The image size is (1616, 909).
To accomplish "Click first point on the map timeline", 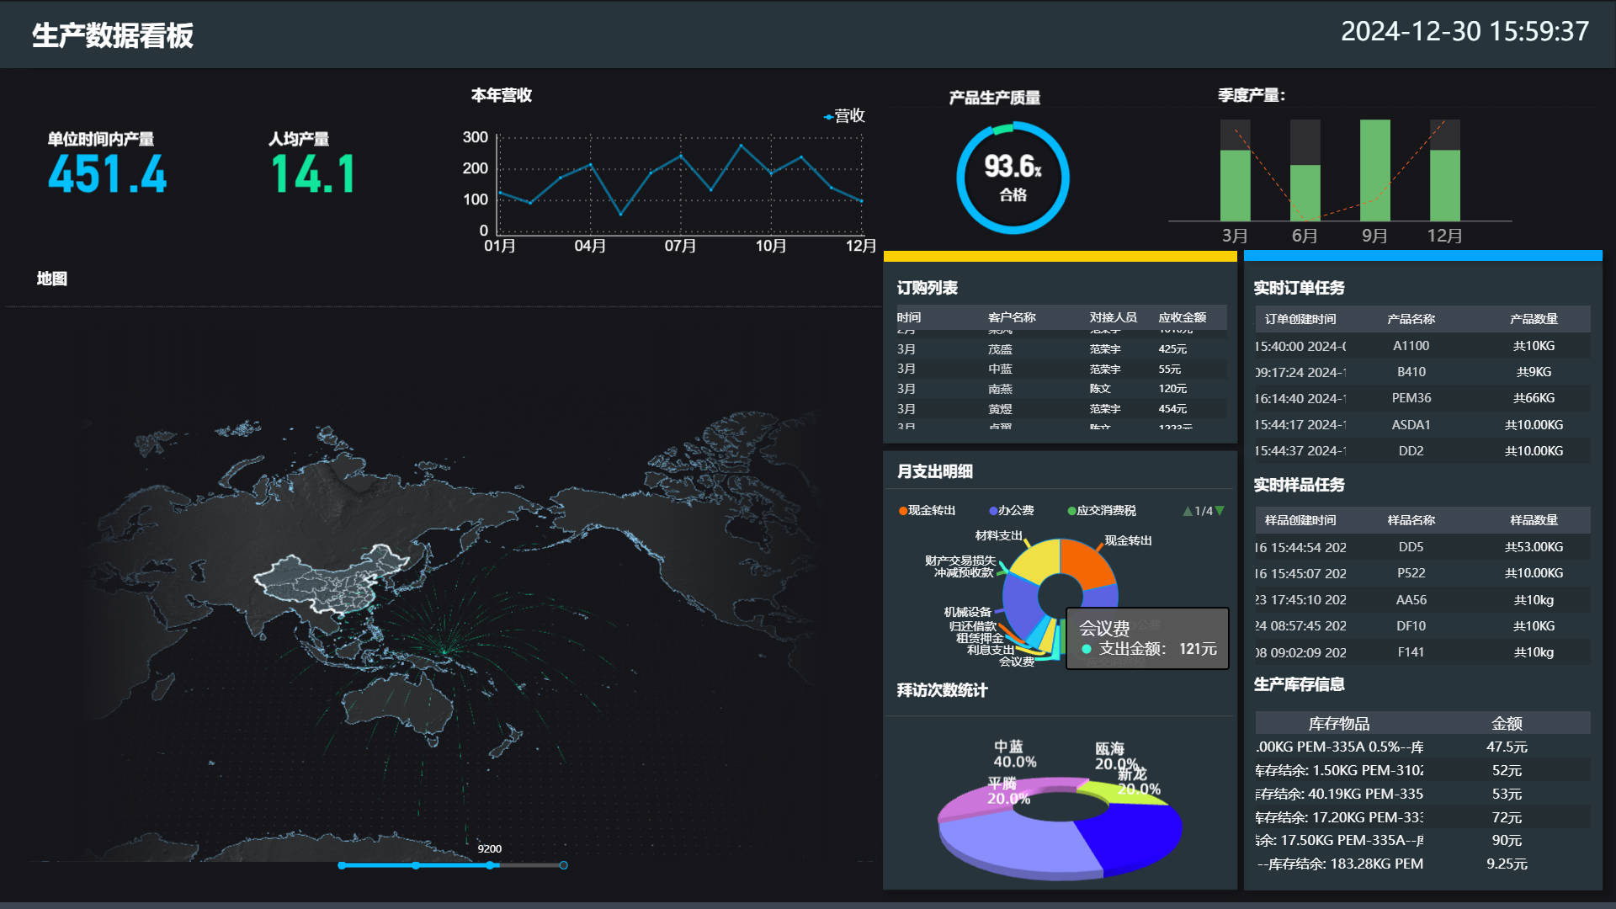I will [342, 865].
